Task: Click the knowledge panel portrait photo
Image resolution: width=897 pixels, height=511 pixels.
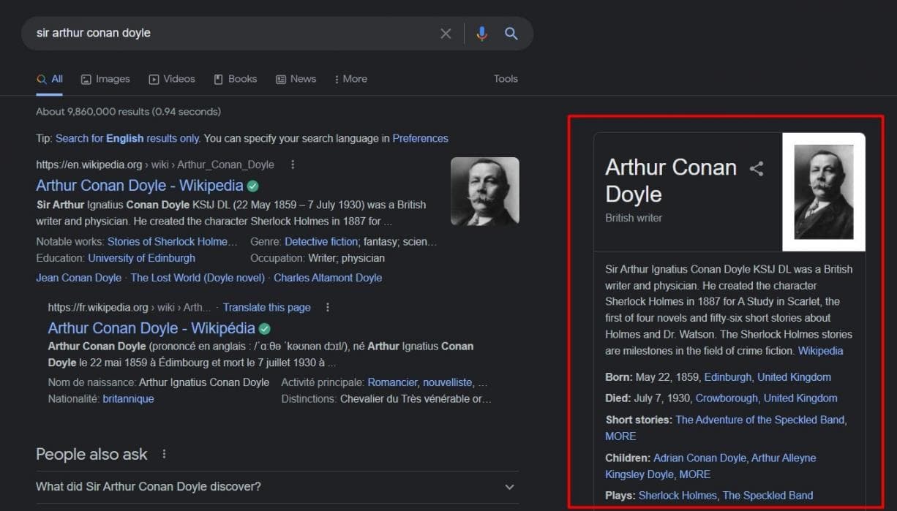Action: point(823,192)
